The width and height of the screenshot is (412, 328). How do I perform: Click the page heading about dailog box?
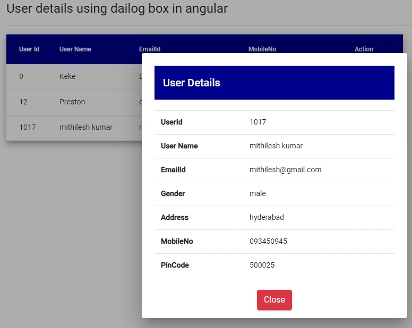117,8
